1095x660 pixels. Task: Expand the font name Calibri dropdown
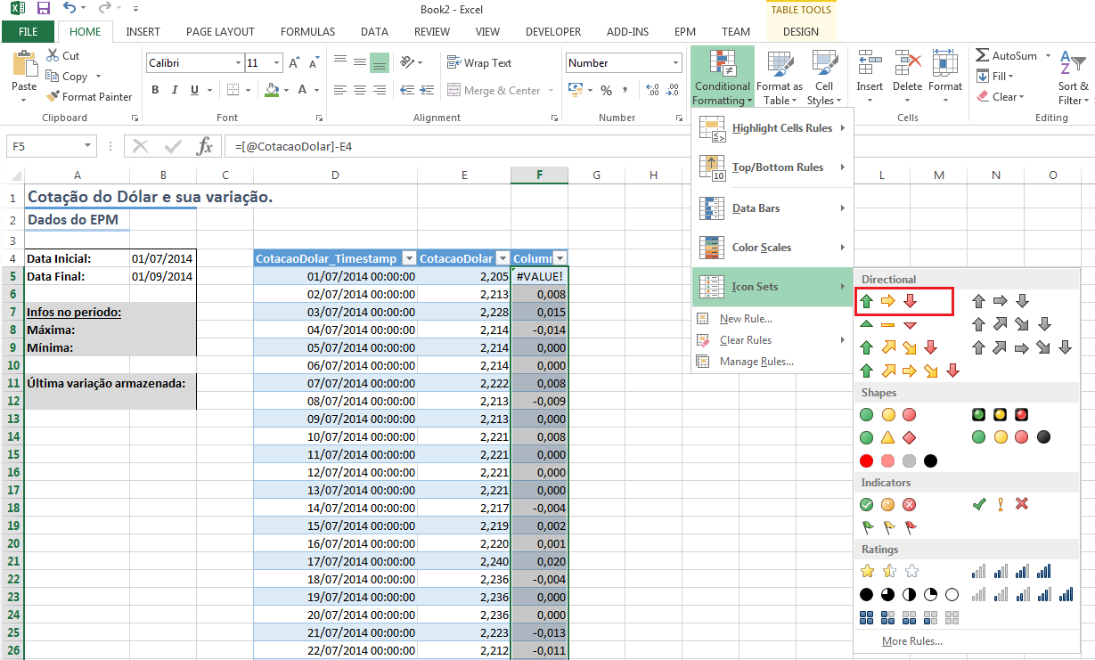238,63
